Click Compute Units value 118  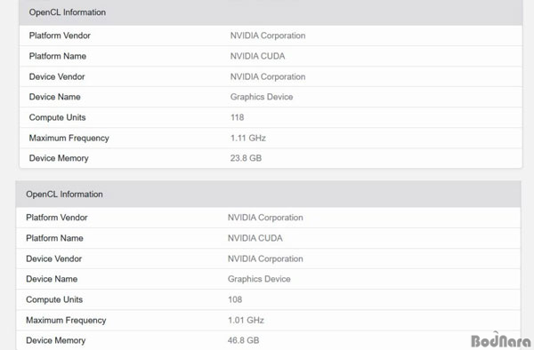237,117
